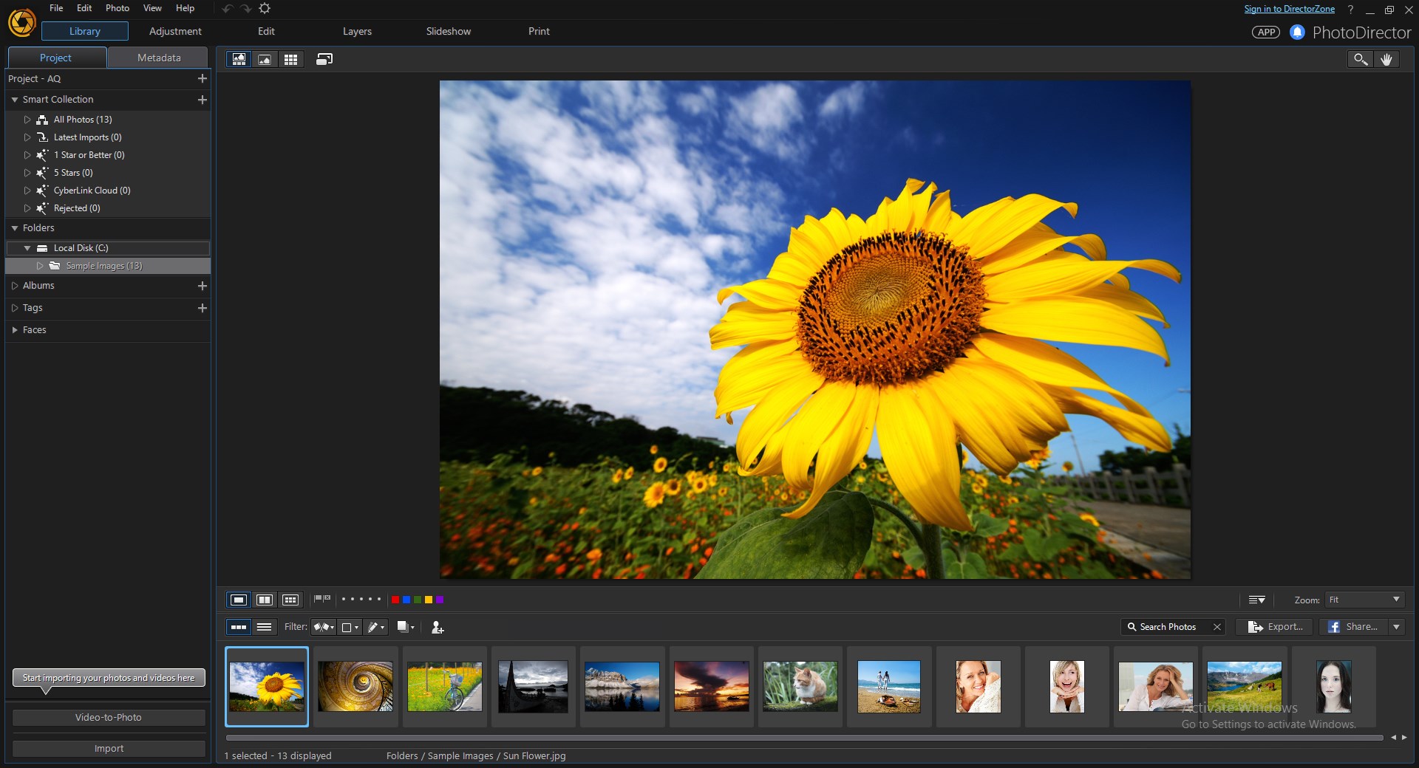Add a new album with plus icon
This screenshot has width=1419, height=768.
202,286
